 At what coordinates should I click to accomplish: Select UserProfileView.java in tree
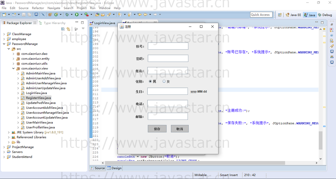point(40,127)
